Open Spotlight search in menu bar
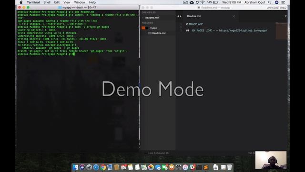This screenshot has width=305, height=172. pos(270,2)
